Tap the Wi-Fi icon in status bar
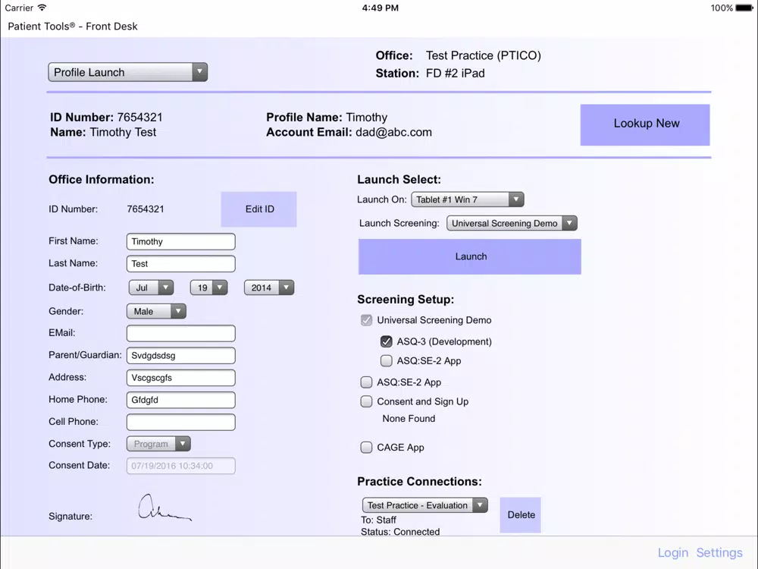 tap(42, 8)
